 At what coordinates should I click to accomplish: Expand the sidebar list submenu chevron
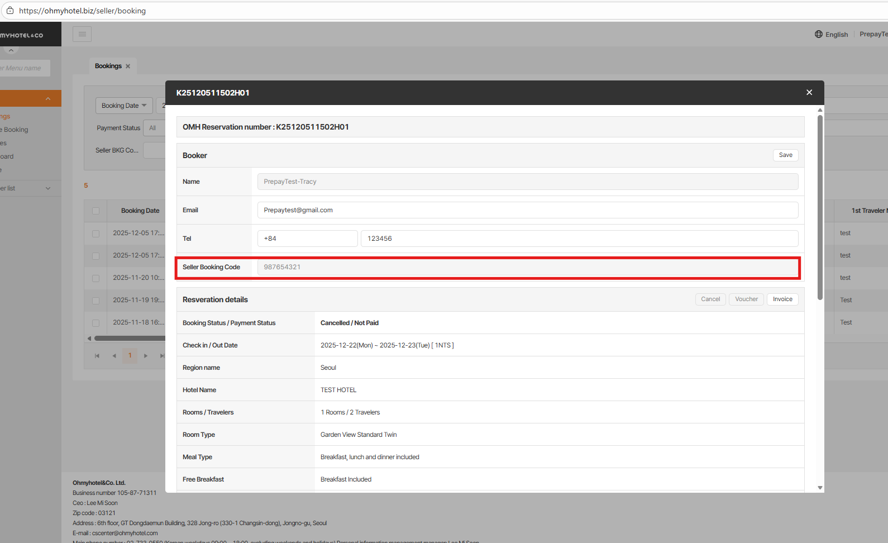(x=48, y=188)
